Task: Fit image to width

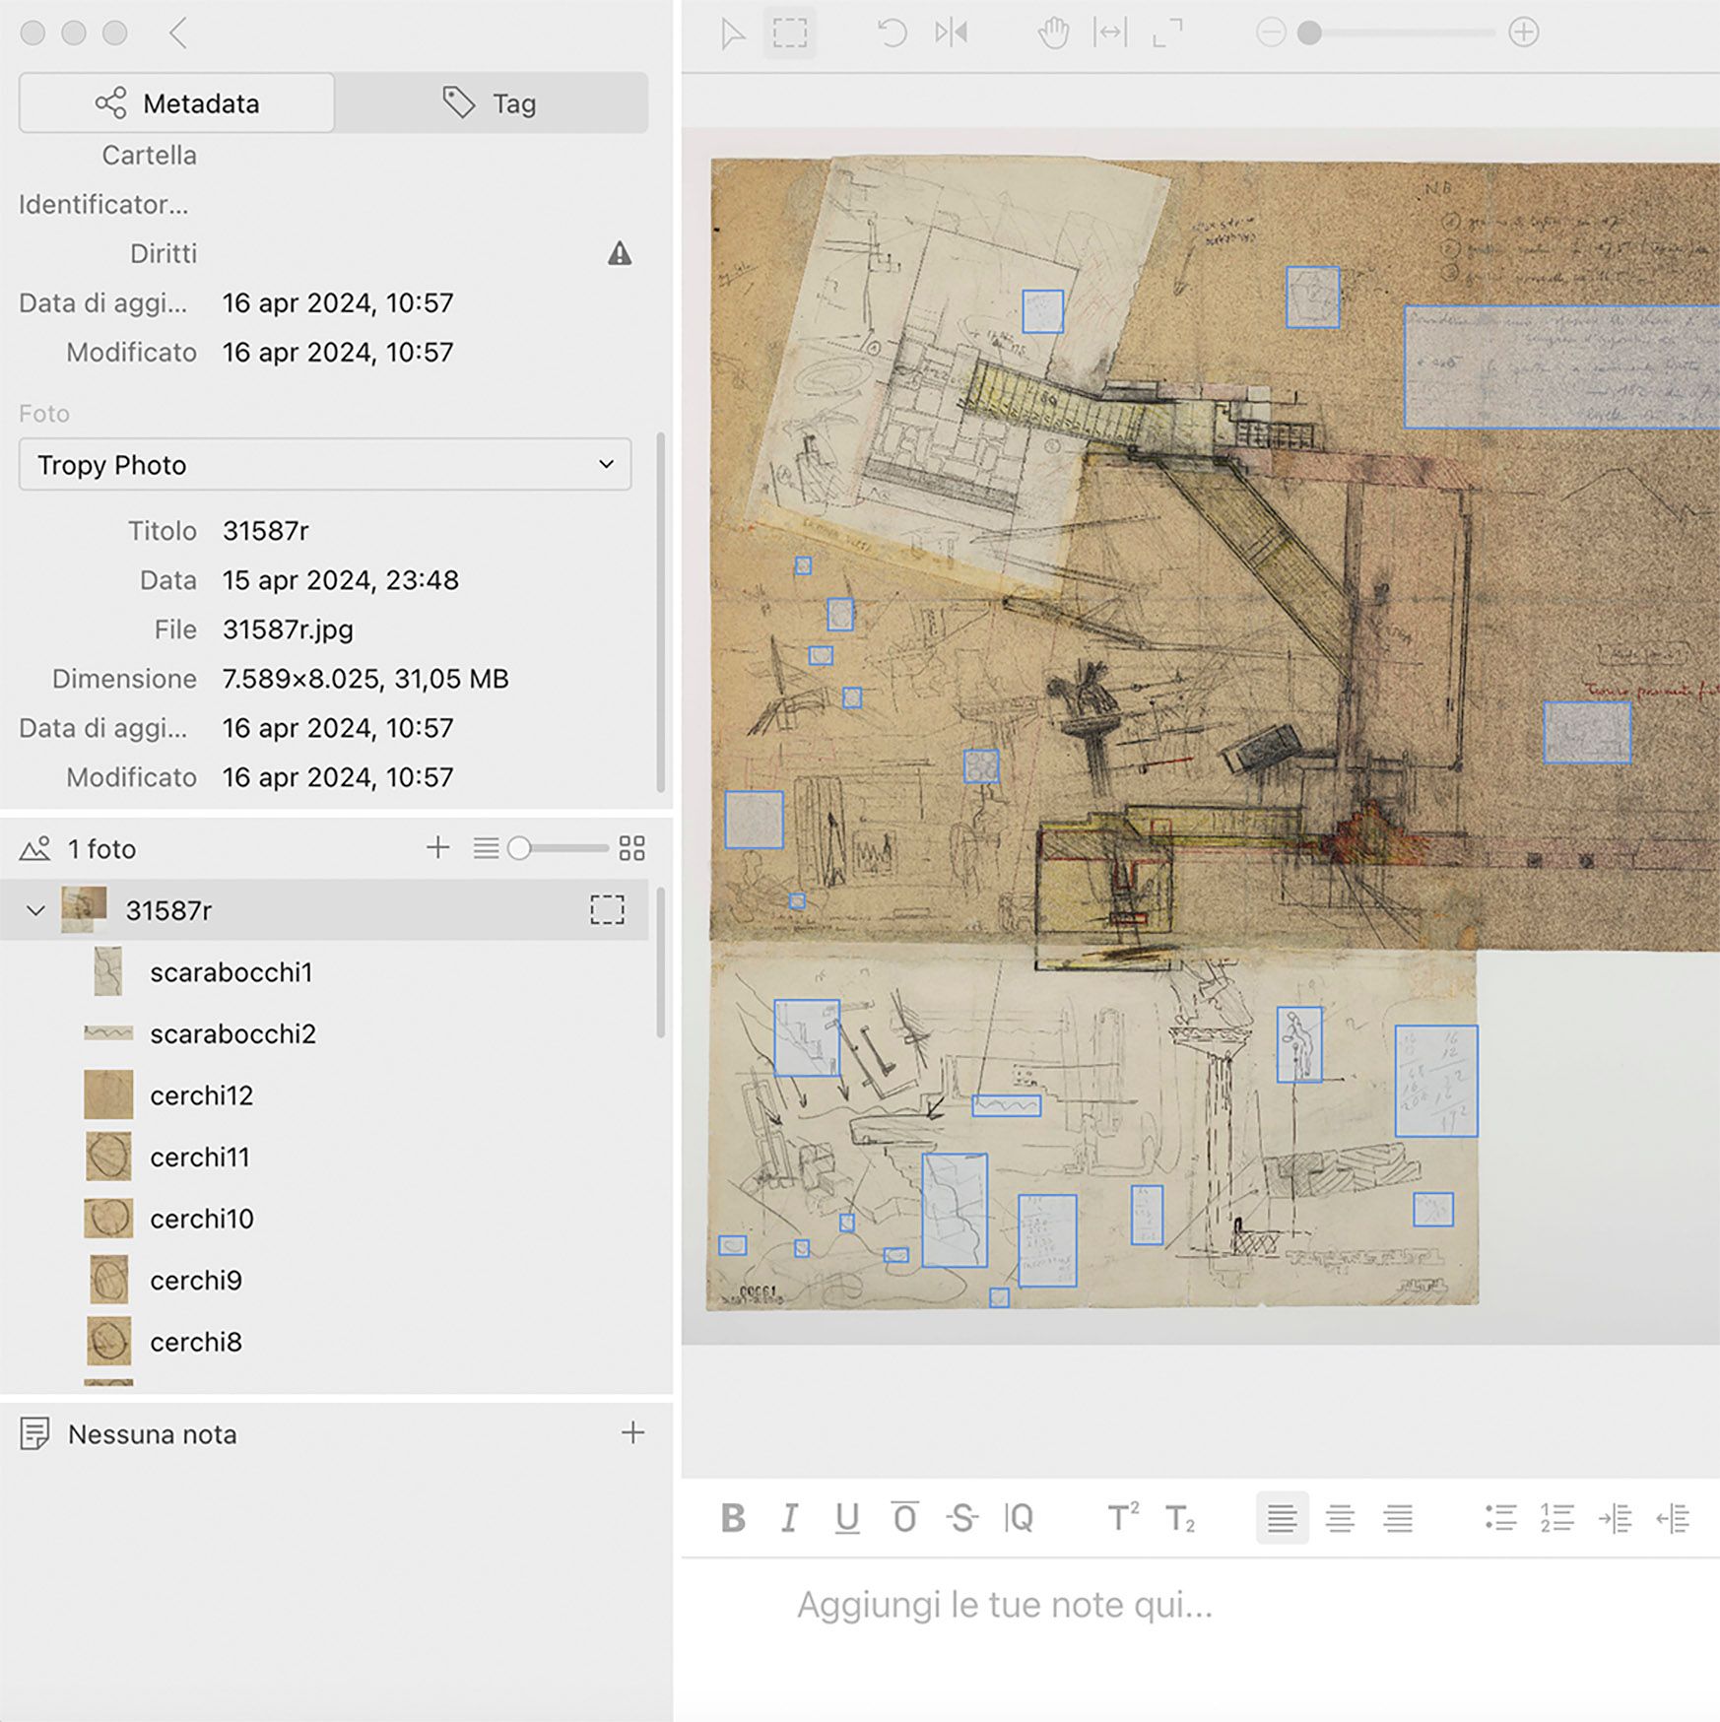Action: pos(1110,33)
